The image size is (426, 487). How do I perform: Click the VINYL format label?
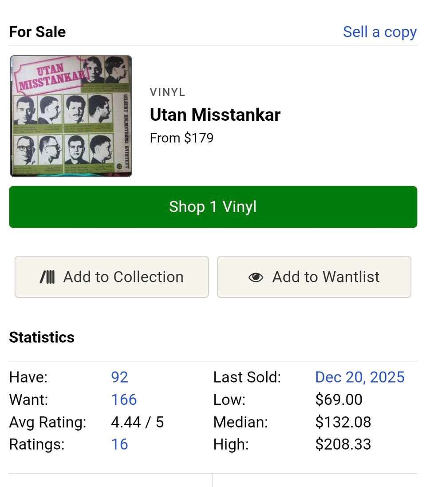pyautogui.click(x=167, y=93)
